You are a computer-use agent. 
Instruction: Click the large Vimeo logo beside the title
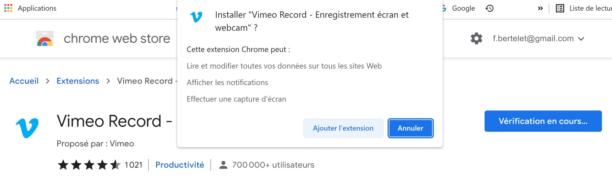pyautogui.click(x=27, y=128)
